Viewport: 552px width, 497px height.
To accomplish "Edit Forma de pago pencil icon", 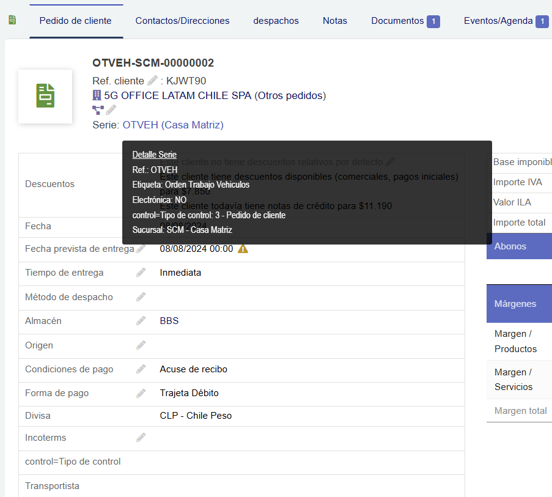I will (141, 393).
